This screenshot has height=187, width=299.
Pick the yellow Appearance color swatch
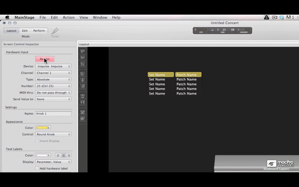click(x=43, y=128)
